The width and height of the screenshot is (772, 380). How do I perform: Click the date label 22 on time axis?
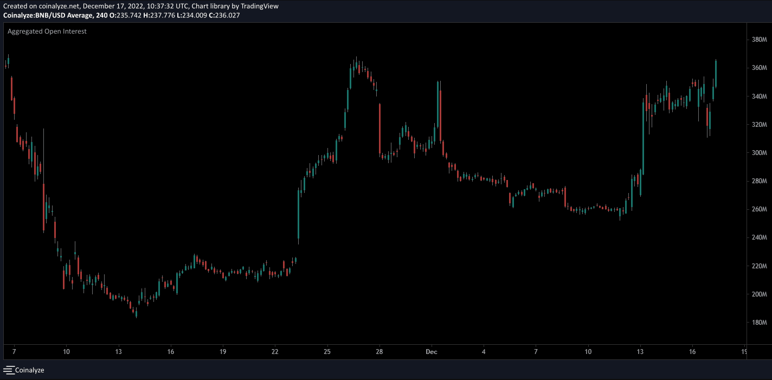coord(275,352)
